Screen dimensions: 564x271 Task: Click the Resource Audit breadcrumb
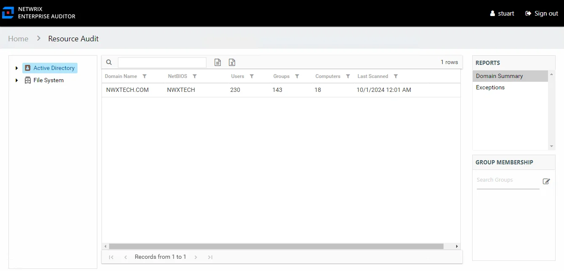click(x=73, y=38)
